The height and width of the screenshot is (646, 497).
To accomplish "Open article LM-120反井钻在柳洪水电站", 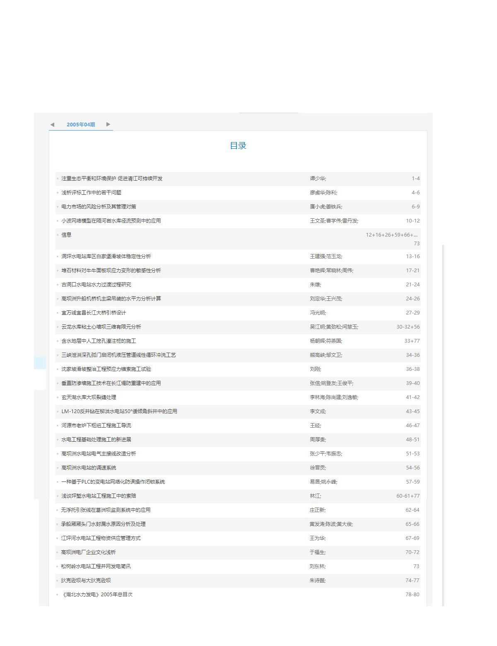I will click(x=119, y=411).
